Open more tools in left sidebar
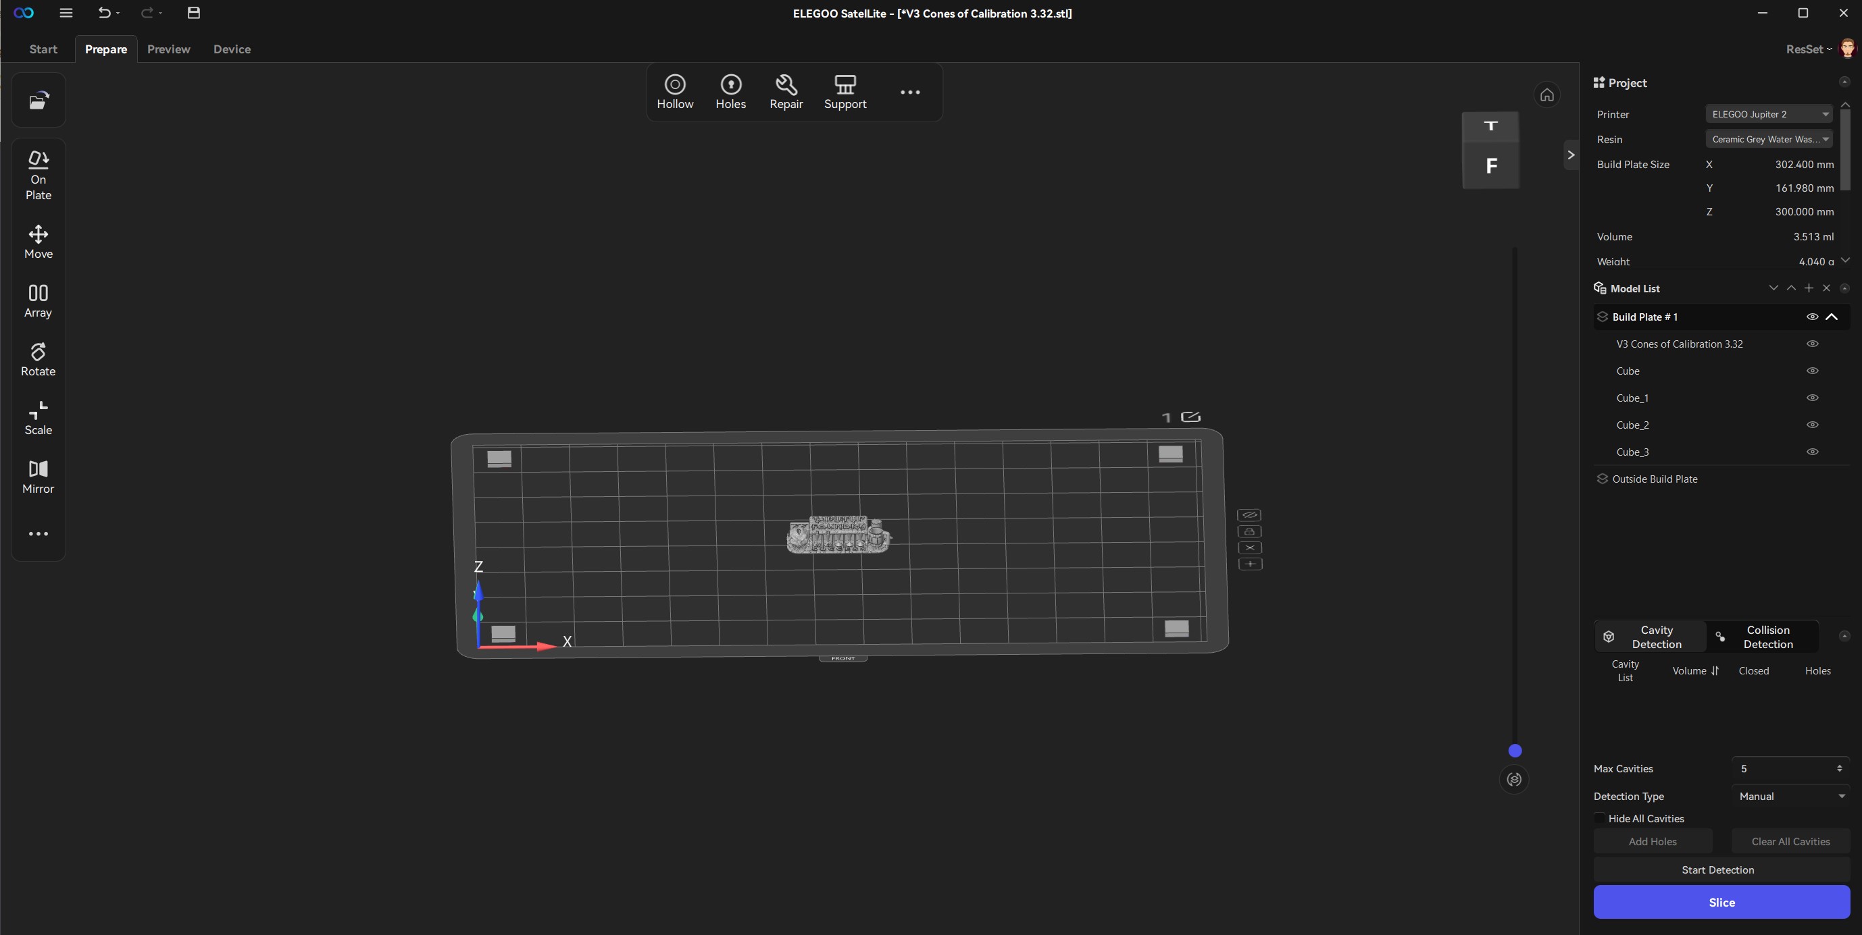The height and width of the screenshot is (935, 1862). pos(39,533)
